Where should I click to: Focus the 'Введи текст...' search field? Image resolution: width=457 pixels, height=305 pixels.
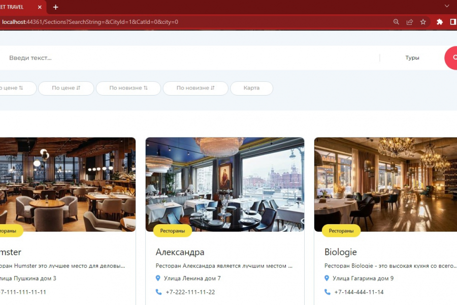pyautogui.click(x=189, y=58)
